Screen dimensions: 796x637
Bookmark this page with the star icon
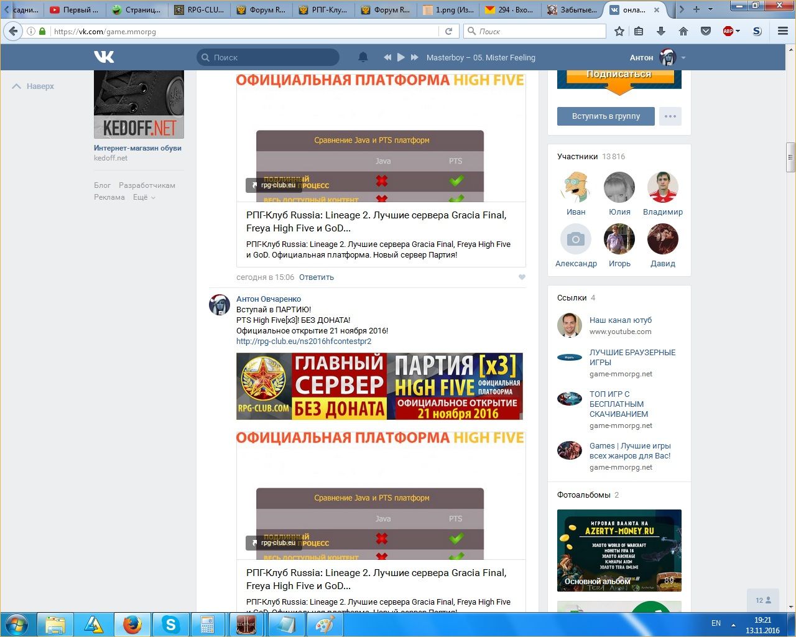pyautogui.click(x=619, y=31)
